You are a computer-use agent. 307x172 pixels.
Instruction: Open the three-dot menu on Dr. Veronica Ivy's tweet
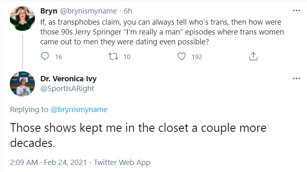296,78
